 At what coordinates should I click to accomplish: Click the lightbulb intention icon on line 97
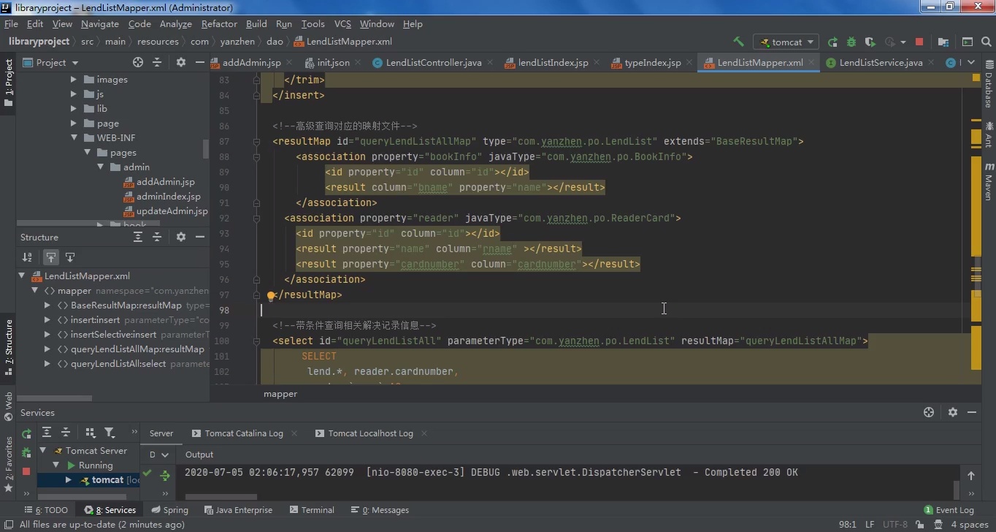click(x=270, y=296)
